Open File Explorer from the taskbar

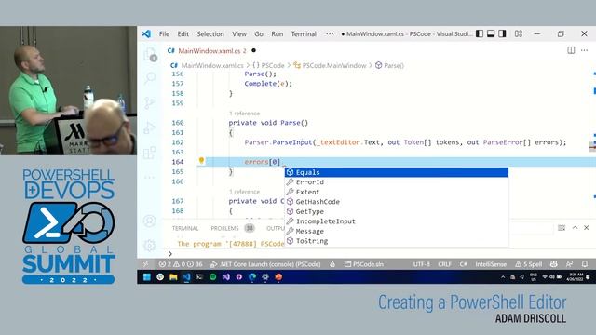pyautogui.click(x=173, y=277)
